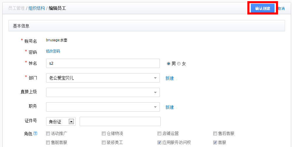The width and height of the screenshot is (292, 147).
Task: Click the 证件号 number input field
Action: coord(120,121)
